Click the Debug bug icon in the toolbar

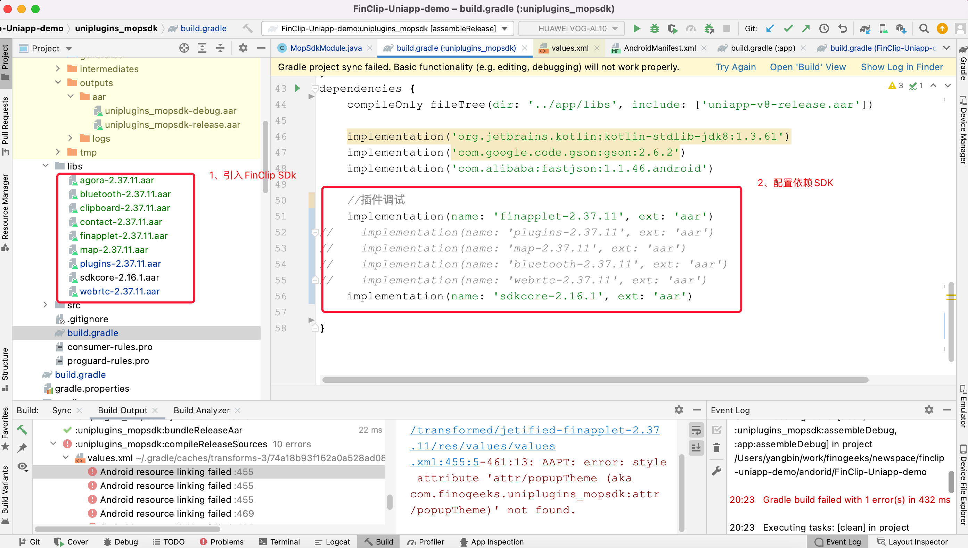(x=654, y=28)
